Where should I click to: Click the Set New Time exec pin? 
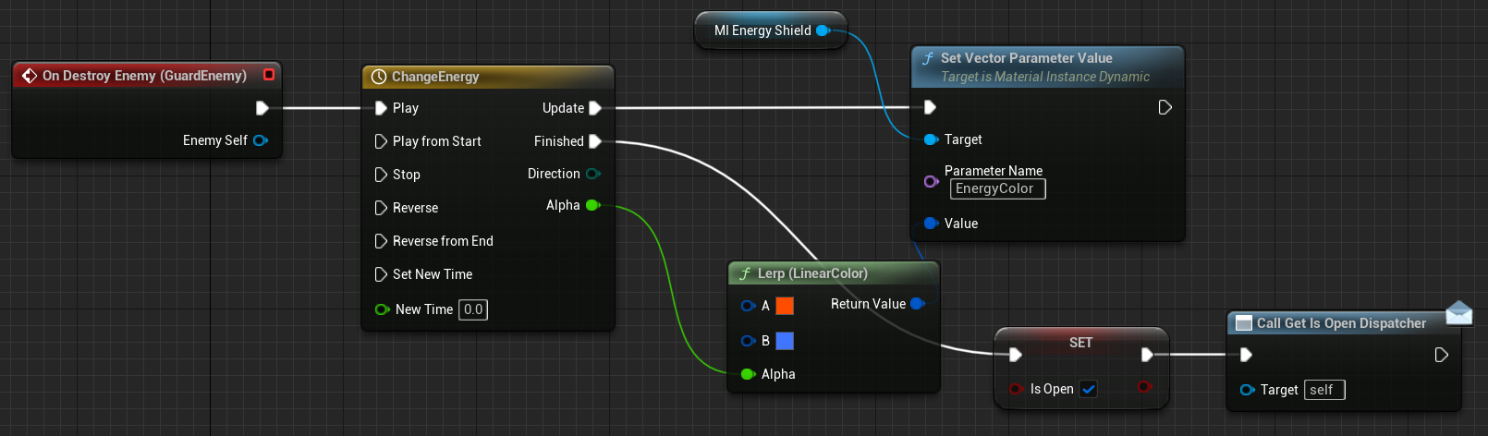[x=381, y=274]
